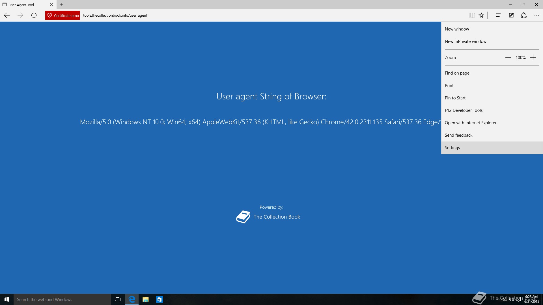Viewport: 543px width, 305px height.
Task: Select Print from menu
Action: [492, 86]
